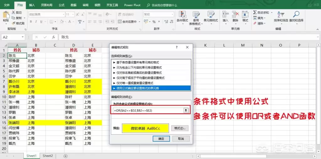The width and height of the screenshot is (321, 159).
Task: Click the 格式刷 Format Painter icon
Action: [14, 23]
